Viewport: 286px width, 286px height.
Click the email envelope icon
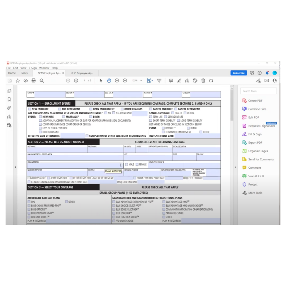pyautogui.click(x=267, y=81)
